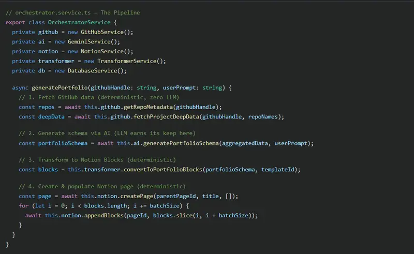Click the generatePortfolioSchema method call
This screenshot has height=254, width=414.
coord(181,143)
